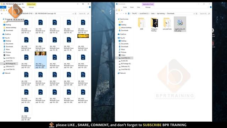Expand the ribbon in Downloads window

[208, 7]
